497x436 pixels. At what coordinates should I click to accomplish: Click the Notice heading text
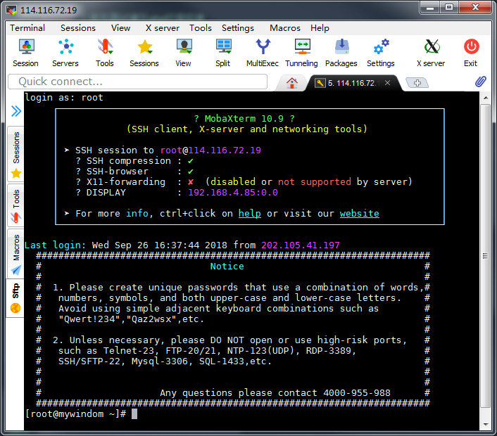(x=227, y=267)
